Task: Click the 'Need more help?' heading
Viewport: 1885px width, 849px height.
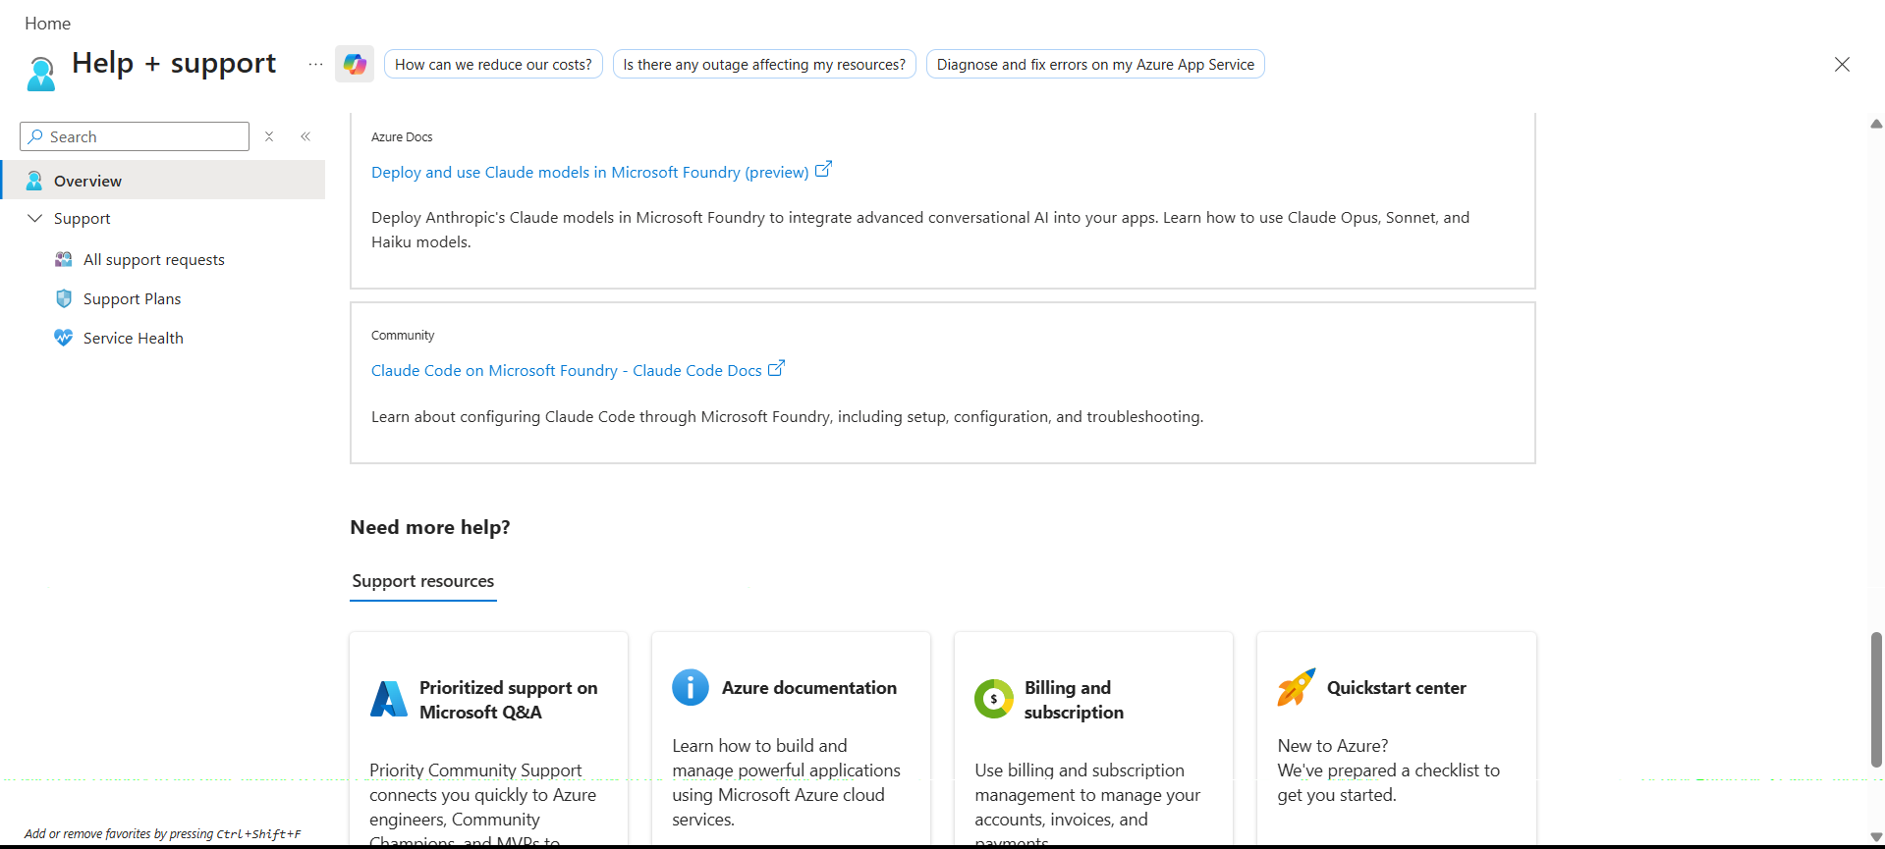Action: [430, 527]
